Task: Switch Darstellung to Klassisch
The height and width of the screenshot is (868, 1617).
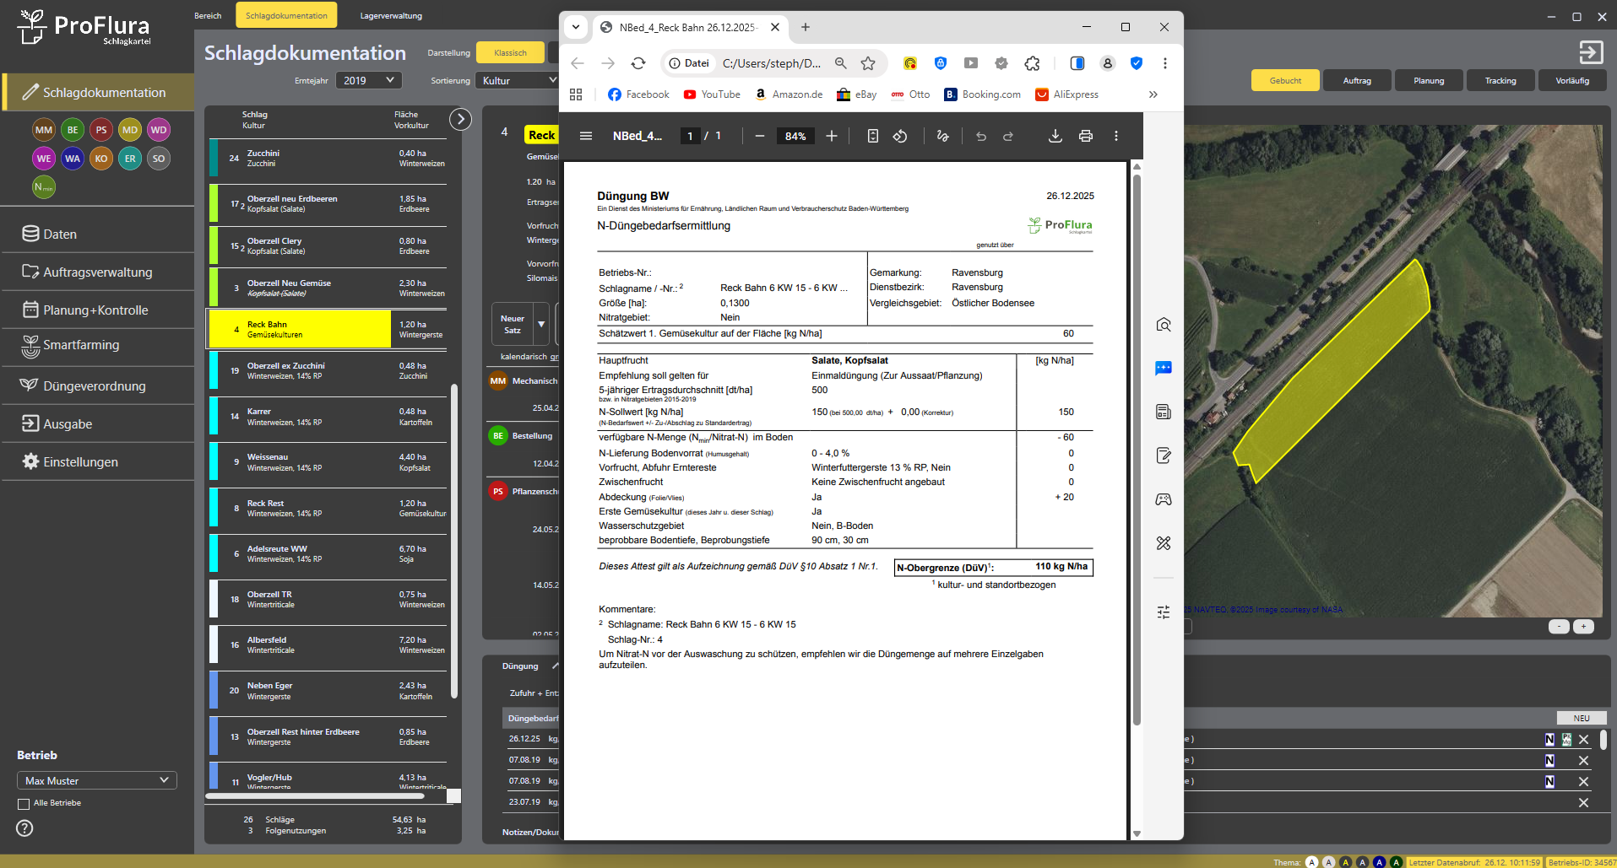Action: click(x=510, y=52)
